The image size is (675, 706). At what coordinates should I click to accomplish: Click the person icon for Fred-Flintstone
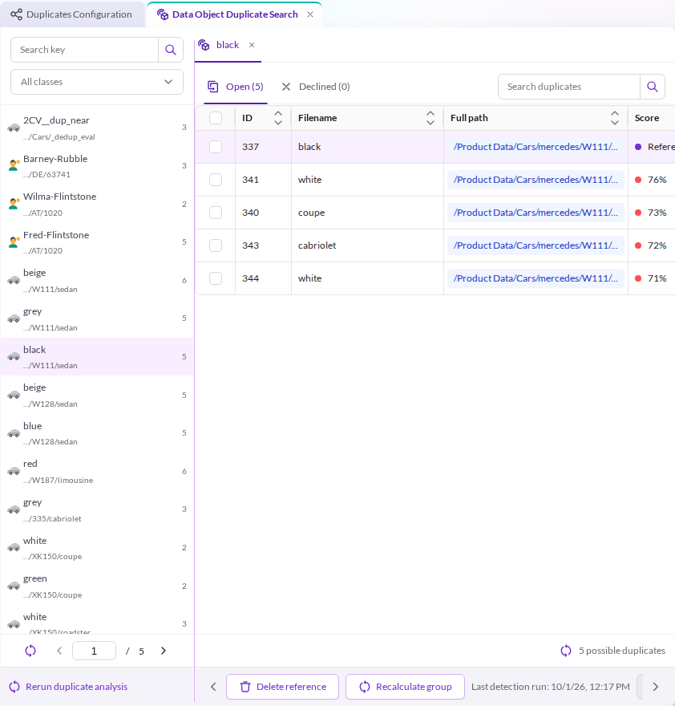14,241
